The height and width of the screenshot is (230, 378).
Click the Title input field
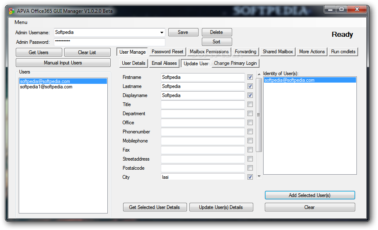point(203,104)
